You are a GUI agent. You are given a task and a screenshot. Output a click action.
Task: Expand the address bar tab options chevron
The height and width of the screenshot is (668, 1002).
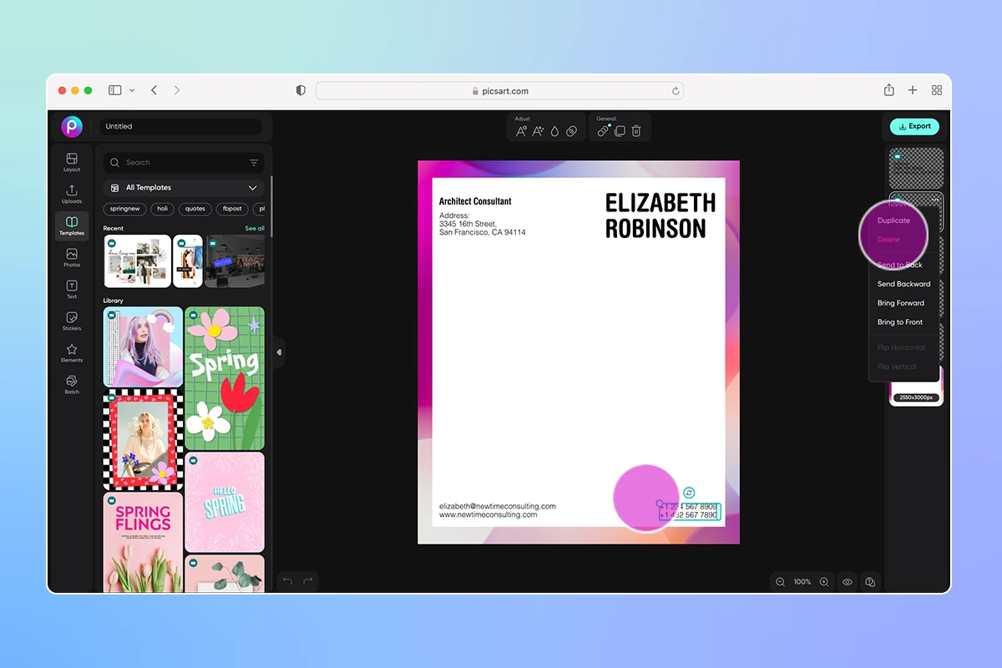click(132, 90)
